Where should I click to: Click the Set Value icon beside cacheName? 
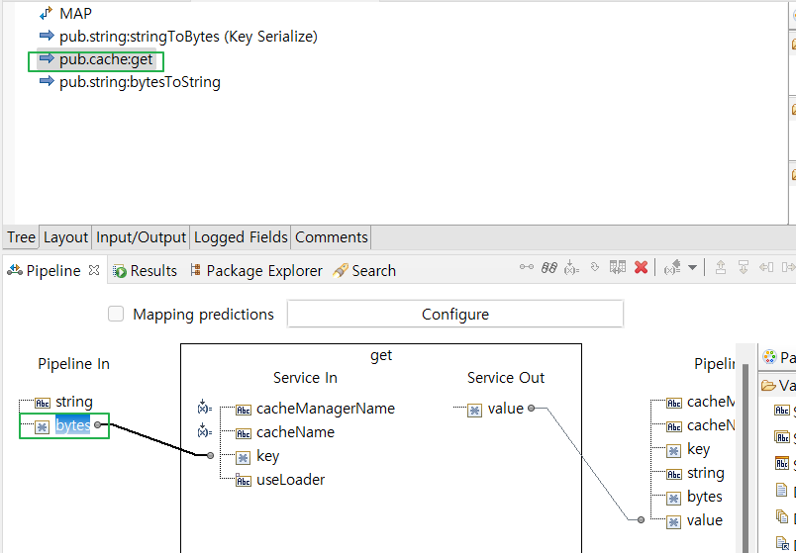pyautogui.click(x=203, y=431)
